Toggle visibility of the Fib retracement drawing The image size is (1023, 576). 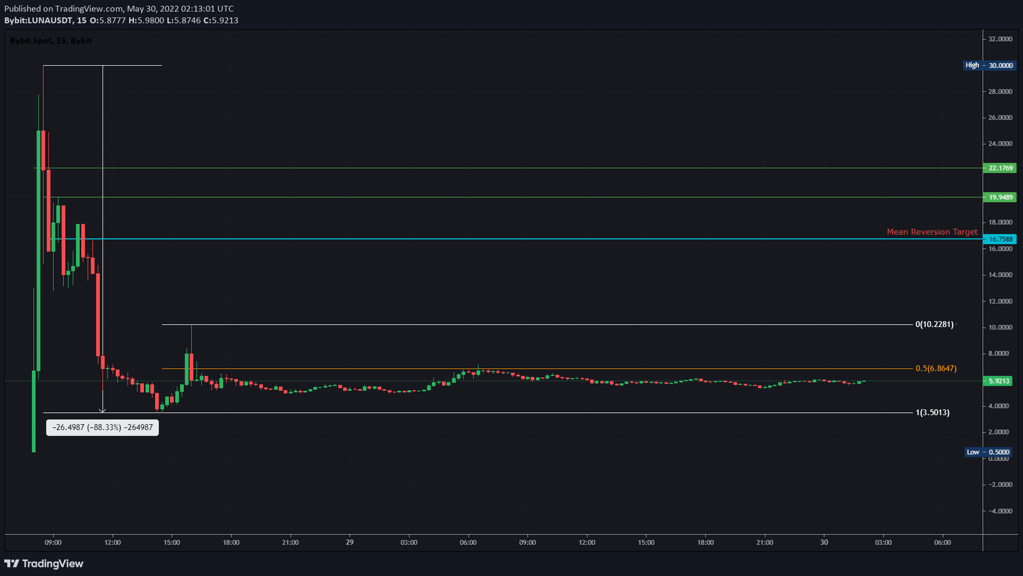coord(533,325)
